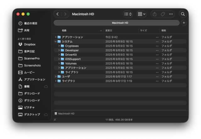Screen dimensions: 201x139
Task: Select the ユーザ folder row
Action: click(120, 76)
